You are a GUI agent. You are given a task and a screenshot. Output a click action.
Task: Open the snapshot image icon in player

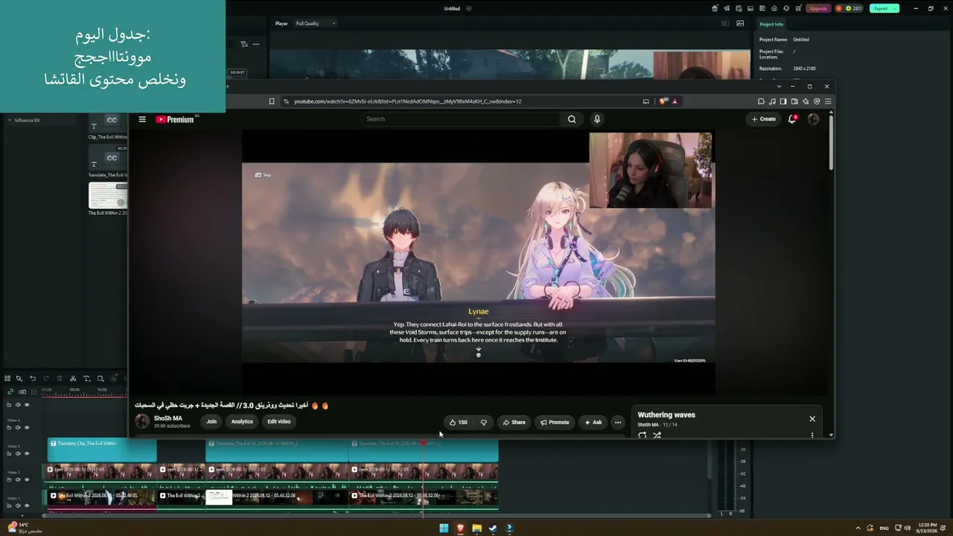[x=740, y=23]
